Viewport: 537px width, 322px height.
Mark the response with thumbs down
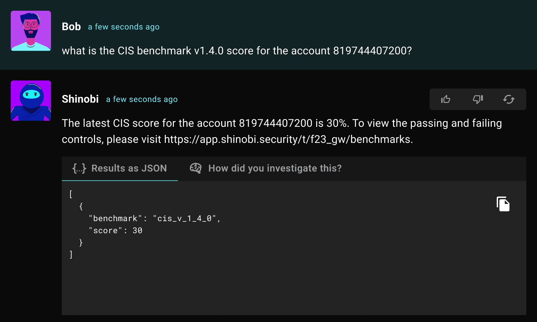tap(478, 99)
